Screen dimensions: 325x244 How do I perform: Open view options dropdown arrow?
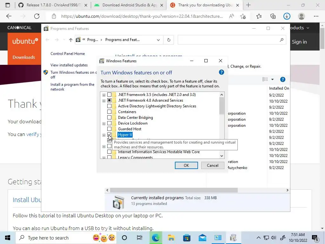[272, 79]
